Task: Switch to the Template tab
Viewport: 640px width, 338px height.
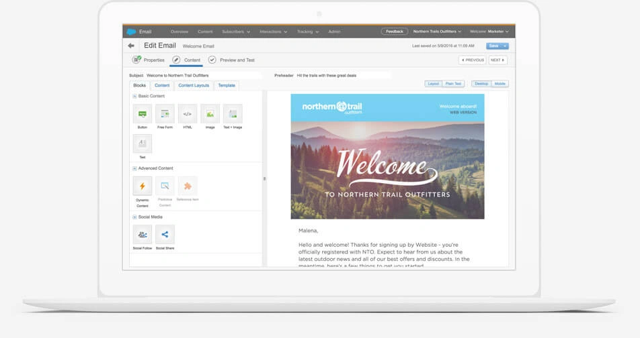Action: [227, 86]
